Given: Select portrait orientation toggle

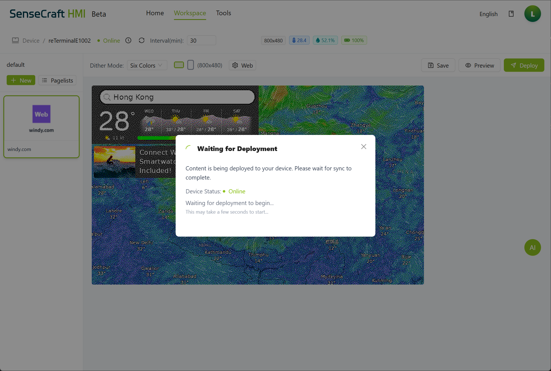Looking at the screenshot, I should point(190,65).
